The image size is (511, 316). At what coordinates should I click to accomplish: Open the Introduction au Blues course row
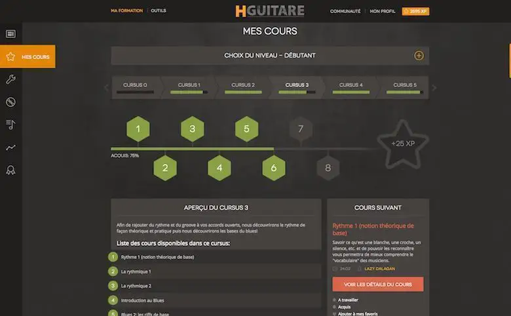215,300
